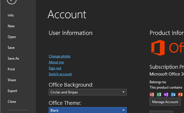The height and width of the screenshot is (113, 184).
Task: Open the Print page
Action: pos(11,69)
